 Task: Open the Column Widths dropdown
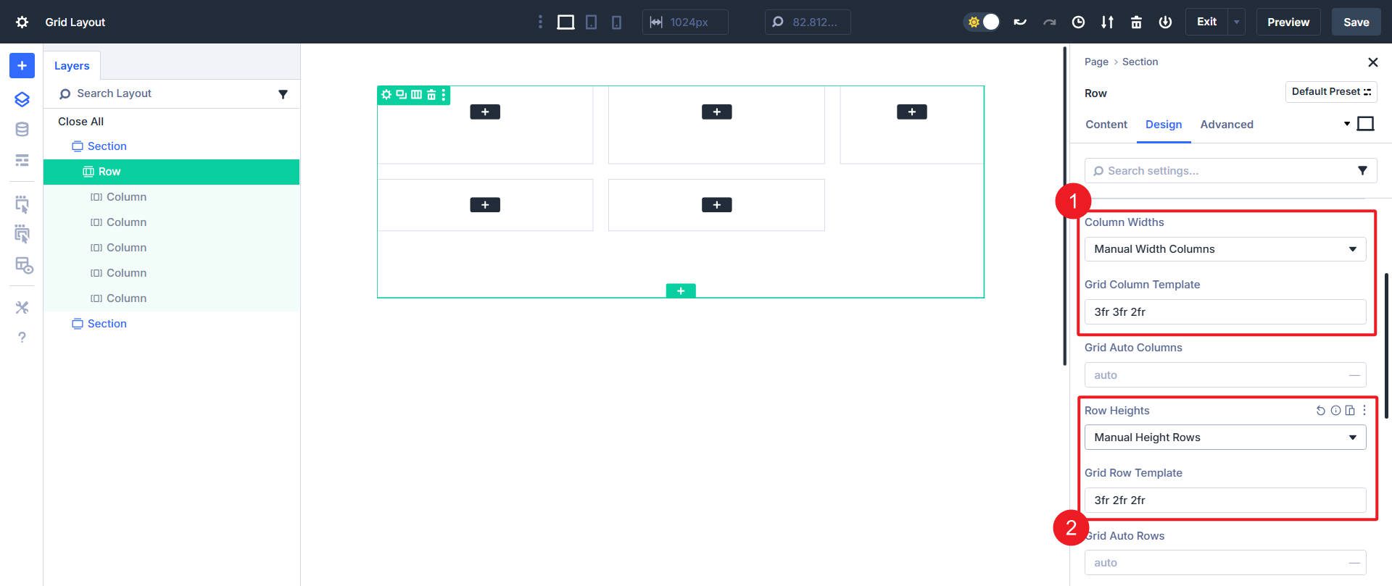coord(1225,249)
